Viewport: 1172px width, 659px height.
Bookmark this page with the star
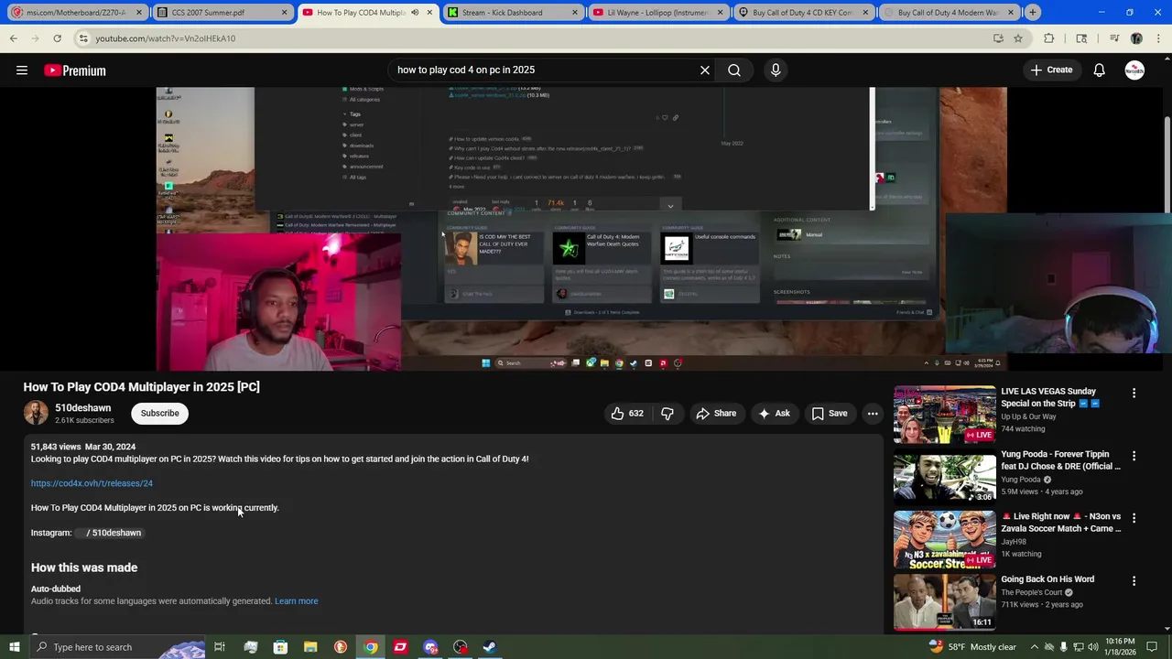tap(1018, 38)
